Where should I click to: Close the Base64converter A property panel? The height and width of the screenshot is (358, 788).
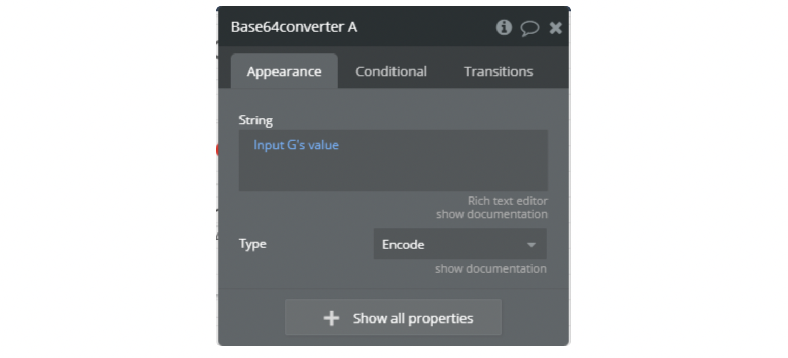tap(555, 28)
